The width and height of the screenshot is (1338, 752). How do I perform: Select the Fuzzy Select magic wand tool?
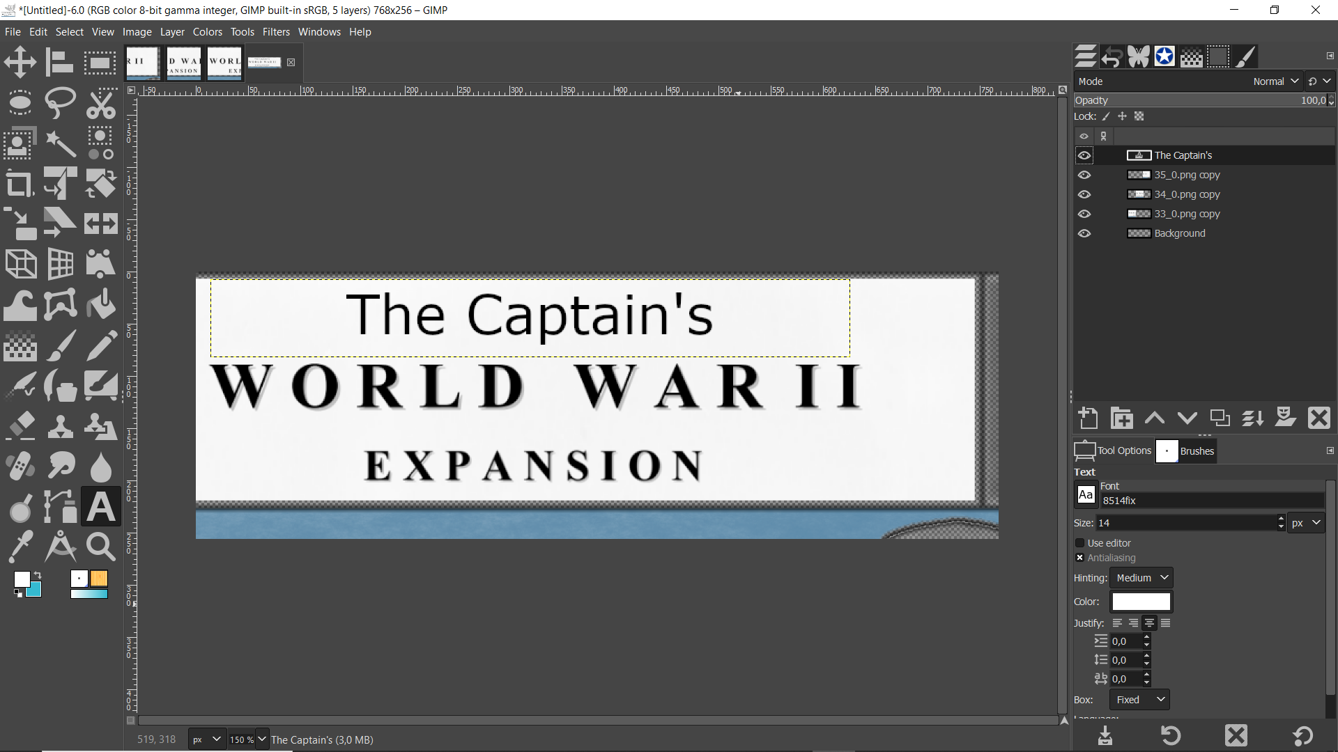pos(60,143)
